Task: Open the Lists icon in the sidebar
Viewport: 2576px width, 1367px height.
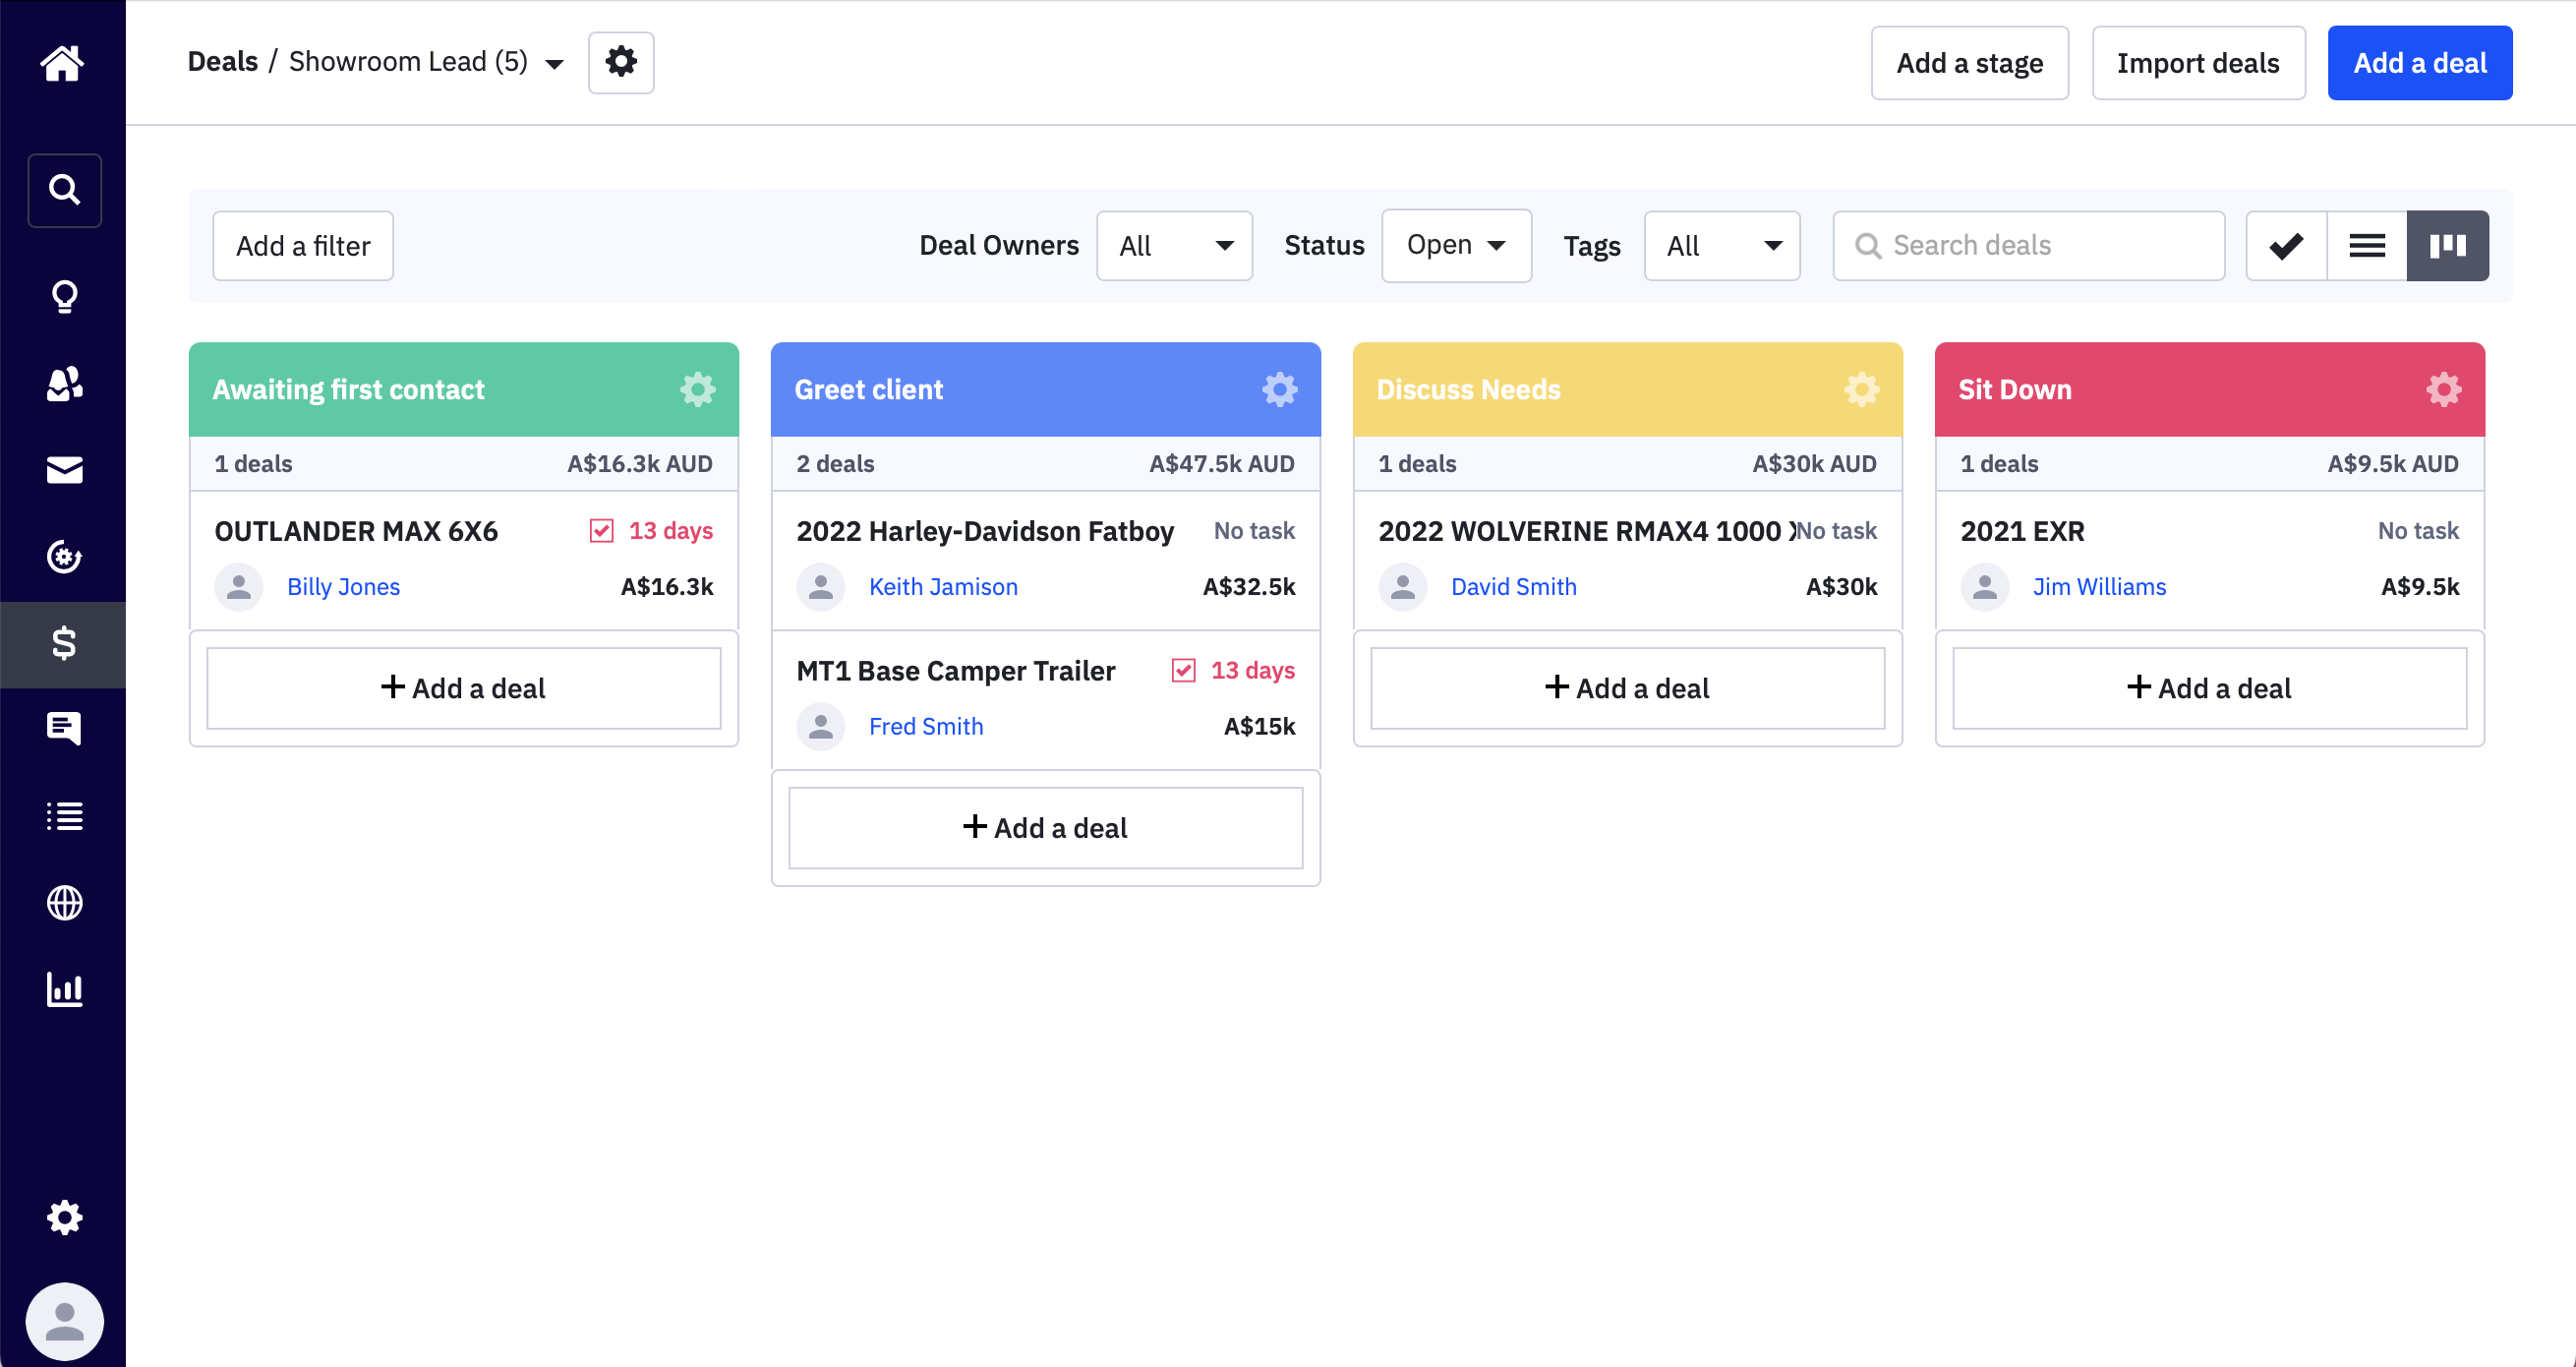Action: 64,816
